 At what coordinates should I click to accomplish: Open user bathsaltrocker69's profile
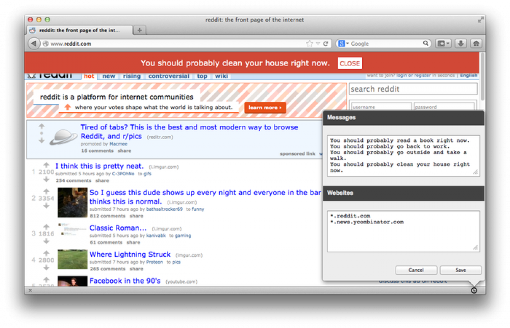(x=165, y=209)
